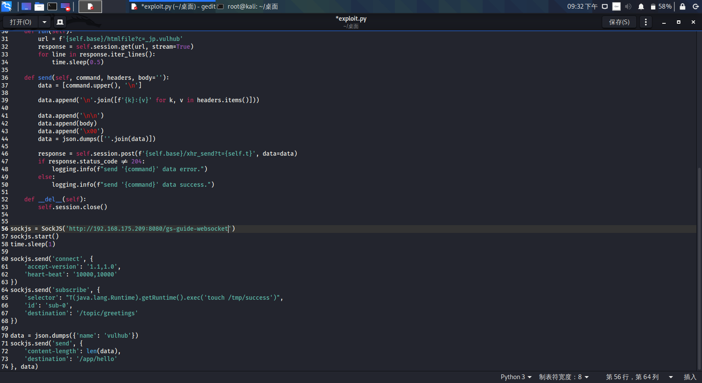Create a new document with toolbar icon
Viewport: 702px width, 383px height.
point(60,22)
